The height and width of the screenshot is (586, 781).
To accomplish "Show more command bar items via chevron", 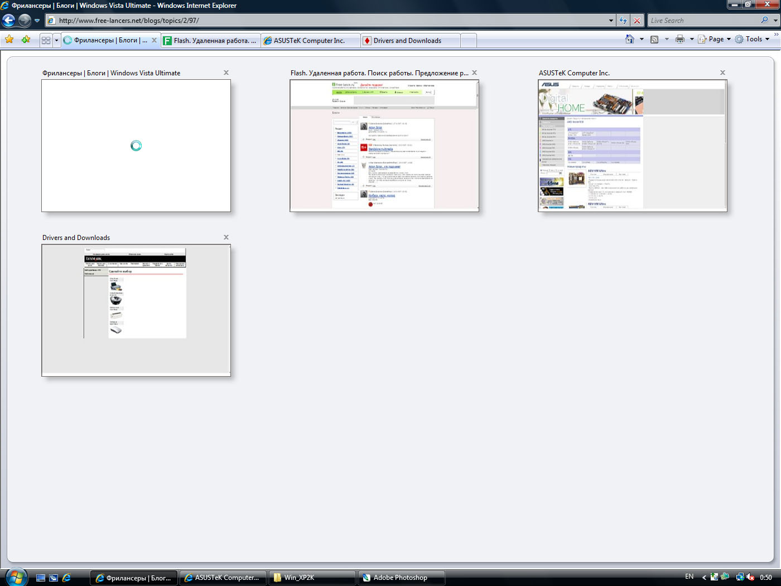I will point(776,35).
